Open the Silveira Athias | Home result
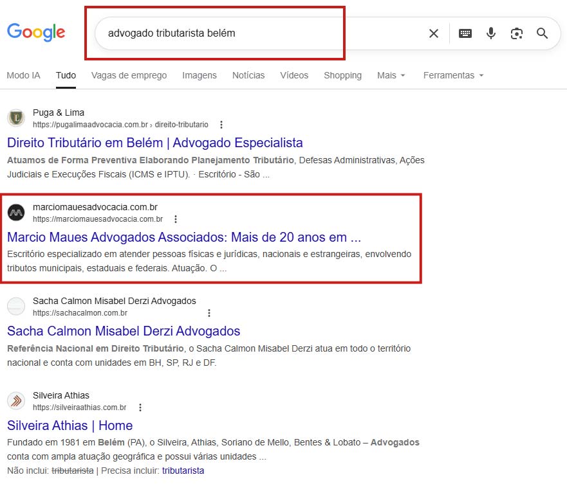The image size is (567, 484). click(x=70, y=426)
